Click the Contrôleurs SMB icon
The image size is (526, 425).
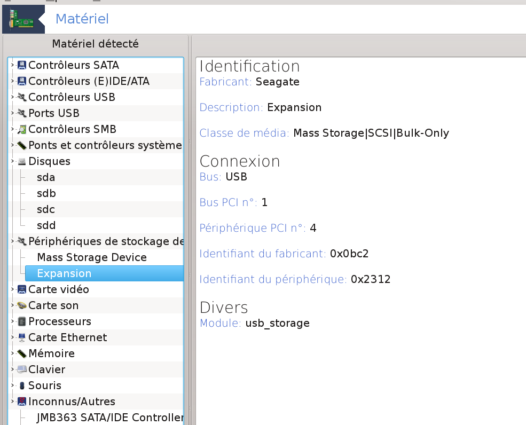22,130
